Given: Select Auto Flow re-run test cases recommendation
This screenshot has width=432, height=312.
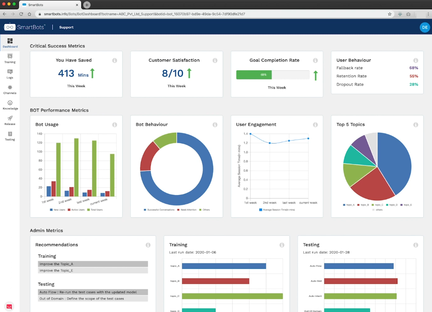Looking at the screenshot, I should click(93, 292).
